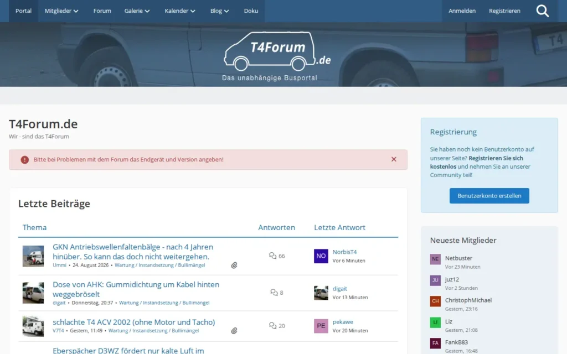Click red exclamation icon in notice
The width and height of the screenshot is (567, 354).
pos(24,160)
